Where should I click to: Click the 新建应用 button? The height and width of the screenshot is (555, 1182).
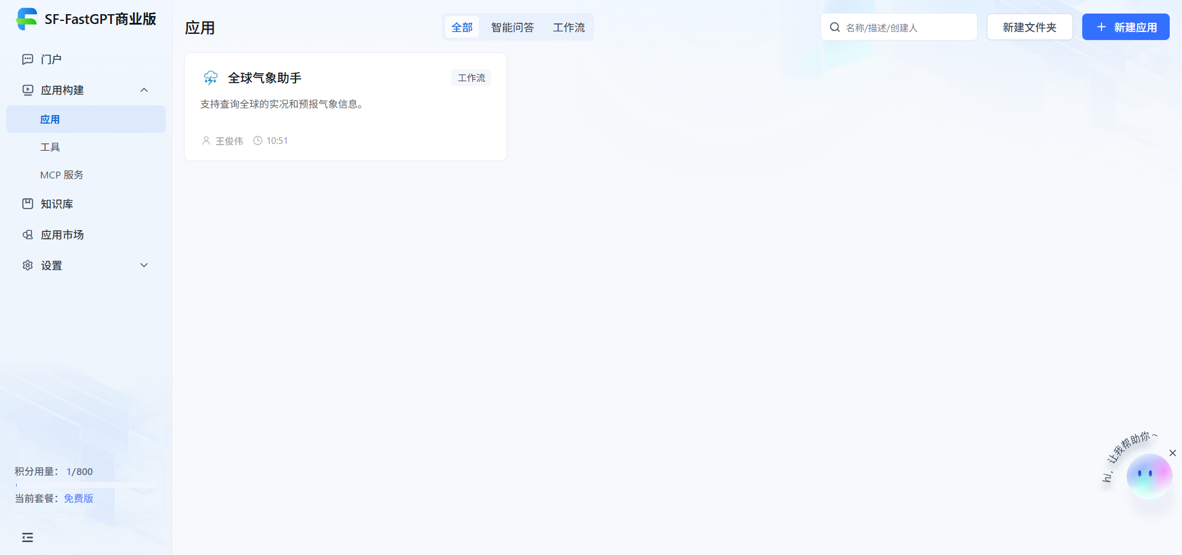[x=1125, y=27]
